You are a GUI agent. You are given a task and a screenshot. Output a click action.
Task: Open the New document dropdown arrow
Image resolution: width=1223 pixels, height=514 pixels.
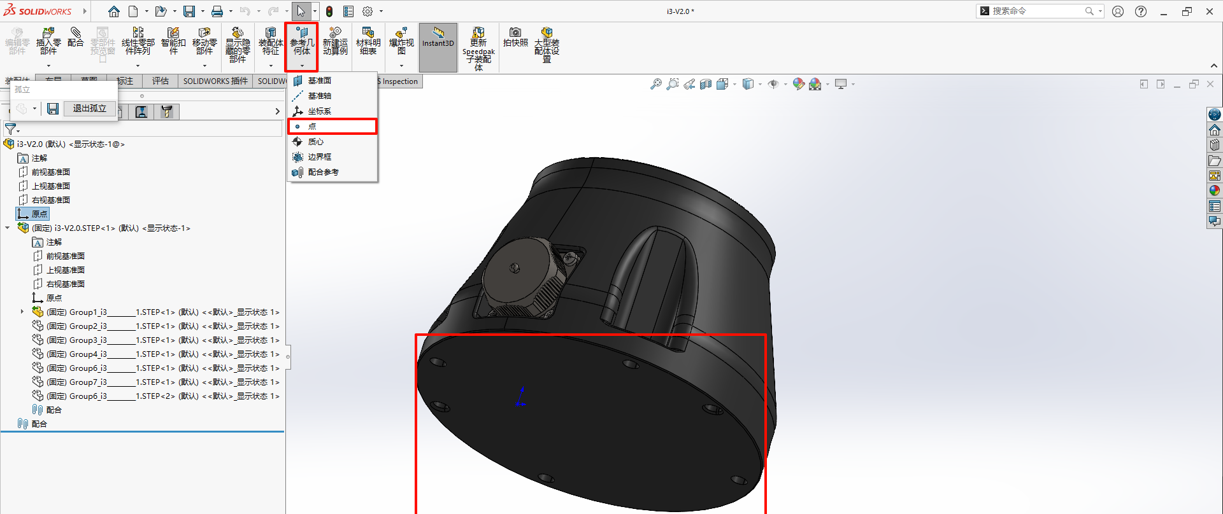(147, 11)
